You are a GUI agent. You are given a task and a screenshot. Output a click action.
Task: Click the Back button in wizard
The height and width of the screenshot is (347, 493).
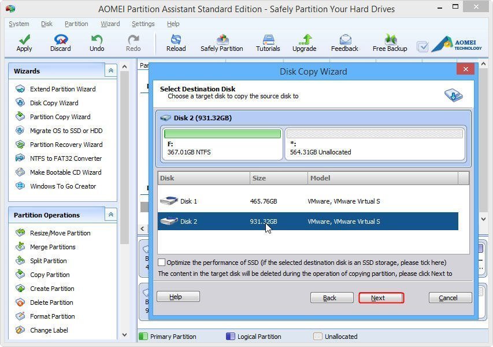point(332,298)
